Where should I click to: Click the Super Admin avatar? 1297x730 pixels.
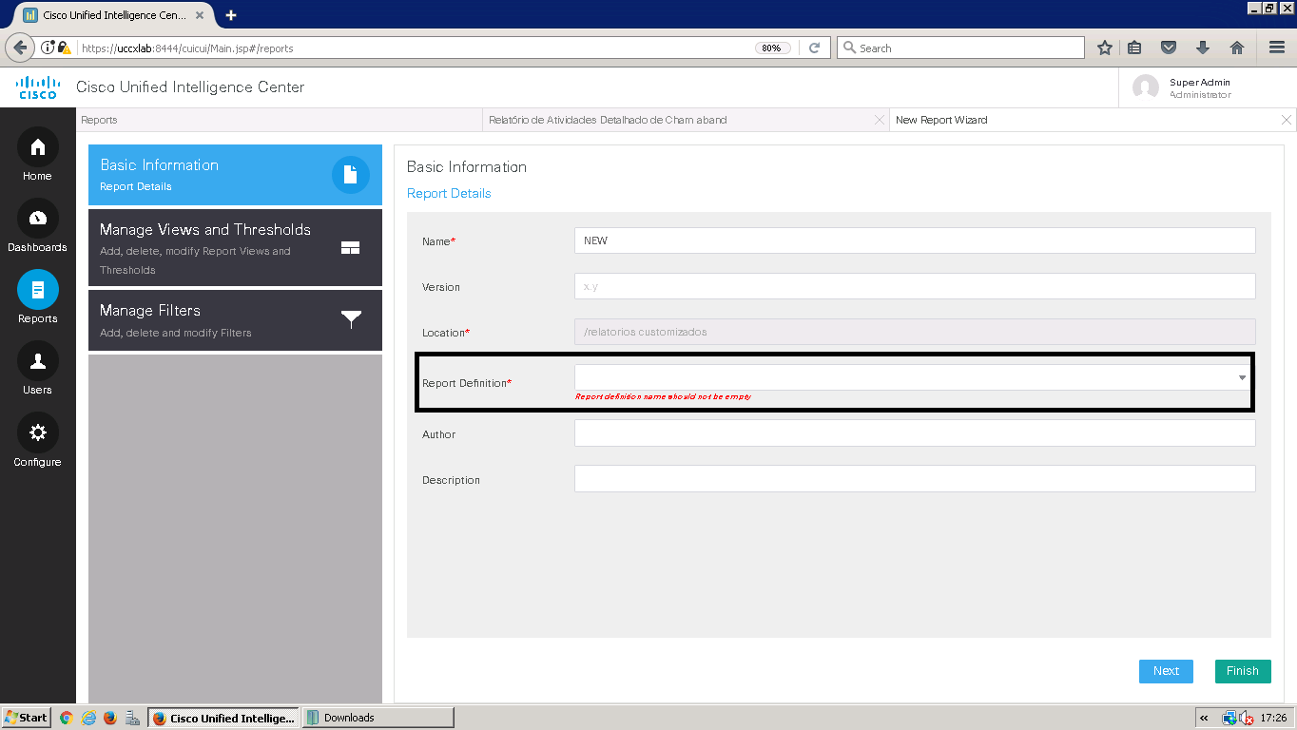pyautogui.click(x=1146, y=87)
